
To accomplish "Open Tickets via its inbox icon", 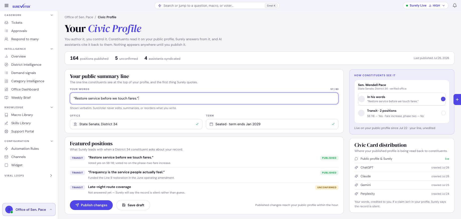I will 7,22.
